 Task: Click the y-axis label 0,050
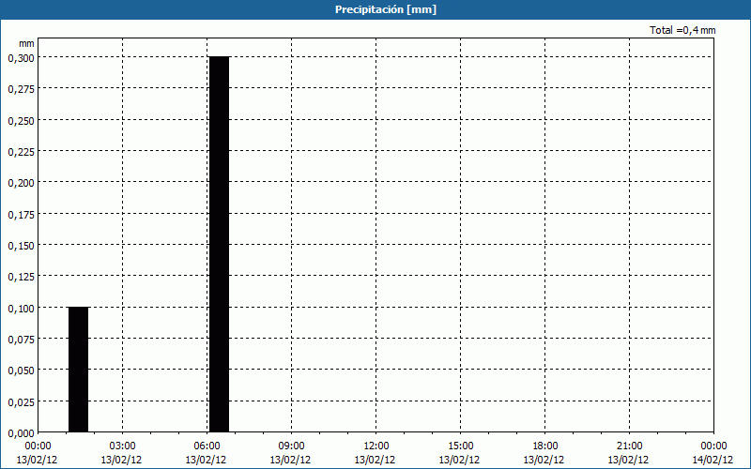[x=21, y=371]
